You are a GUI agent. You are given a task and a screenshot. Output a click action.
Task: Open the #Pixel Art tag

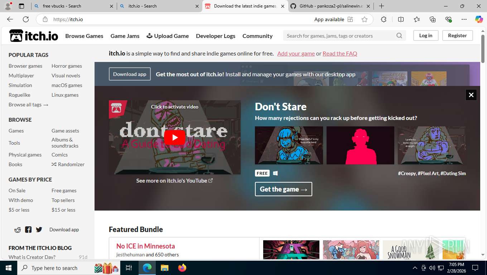click(x=428, y=173)
